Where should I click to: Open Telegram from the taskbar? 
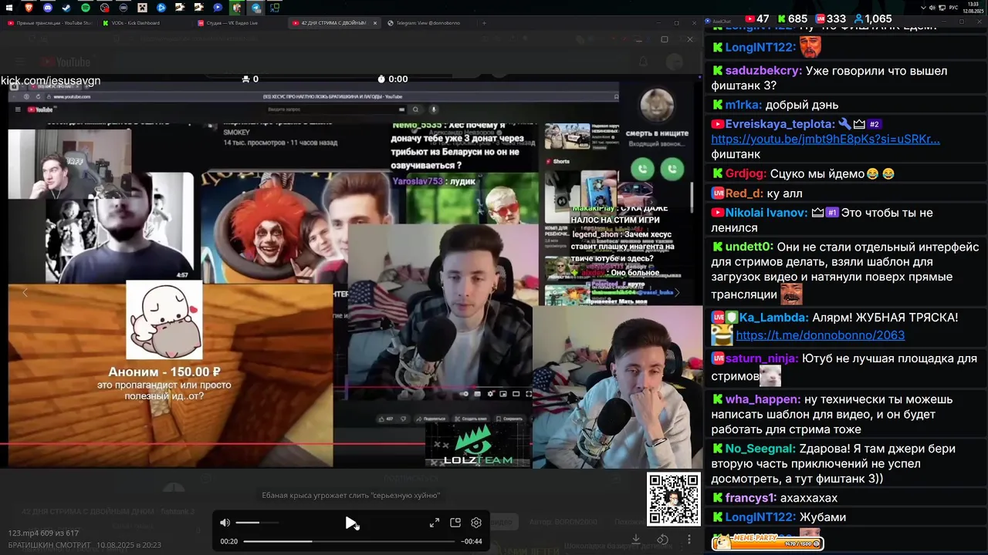(x=255, y=8)
